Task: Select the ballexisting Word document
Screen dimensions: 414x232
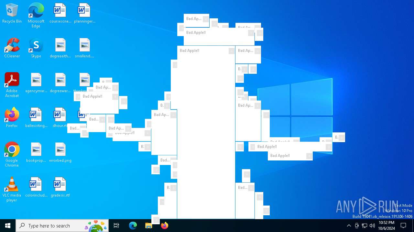Action: pyautogui.click(x=36, y=118)
